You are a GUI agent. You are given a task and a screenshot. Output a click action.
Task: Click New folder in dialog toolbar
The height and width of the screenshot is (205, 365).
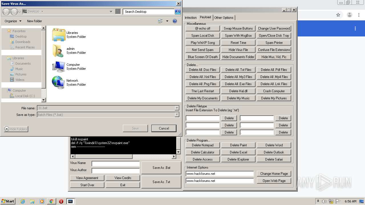click(x=35, y=21)
